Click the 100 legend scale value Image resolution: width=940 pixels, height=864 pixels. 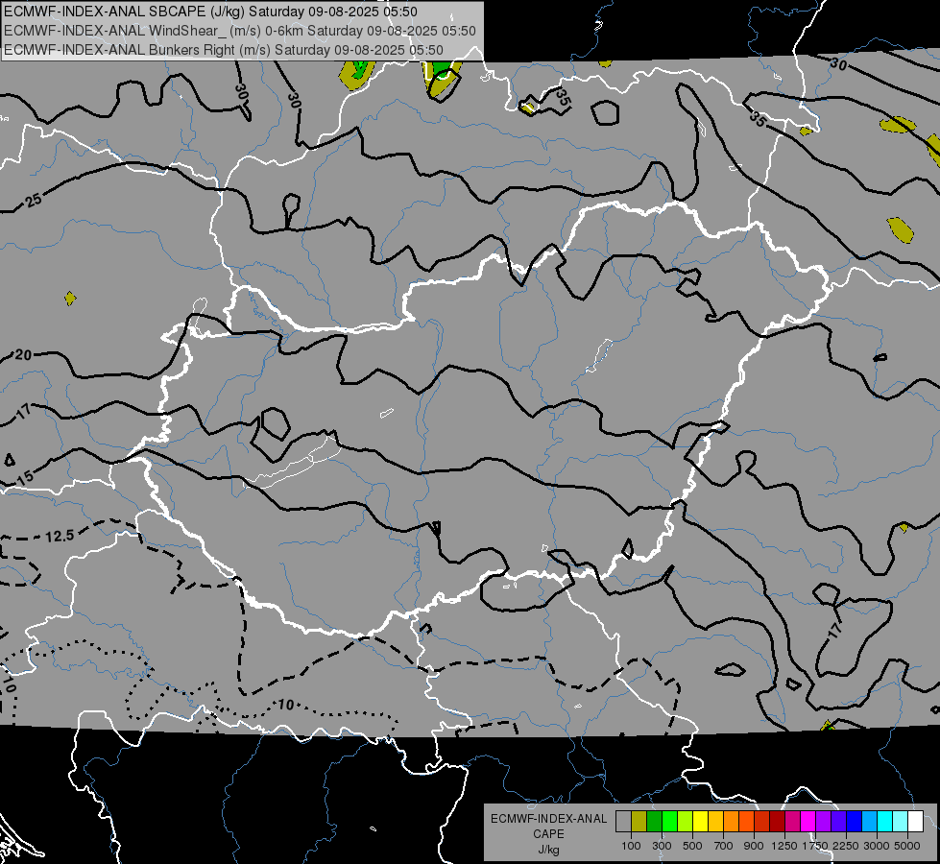[x=631, y=846]
